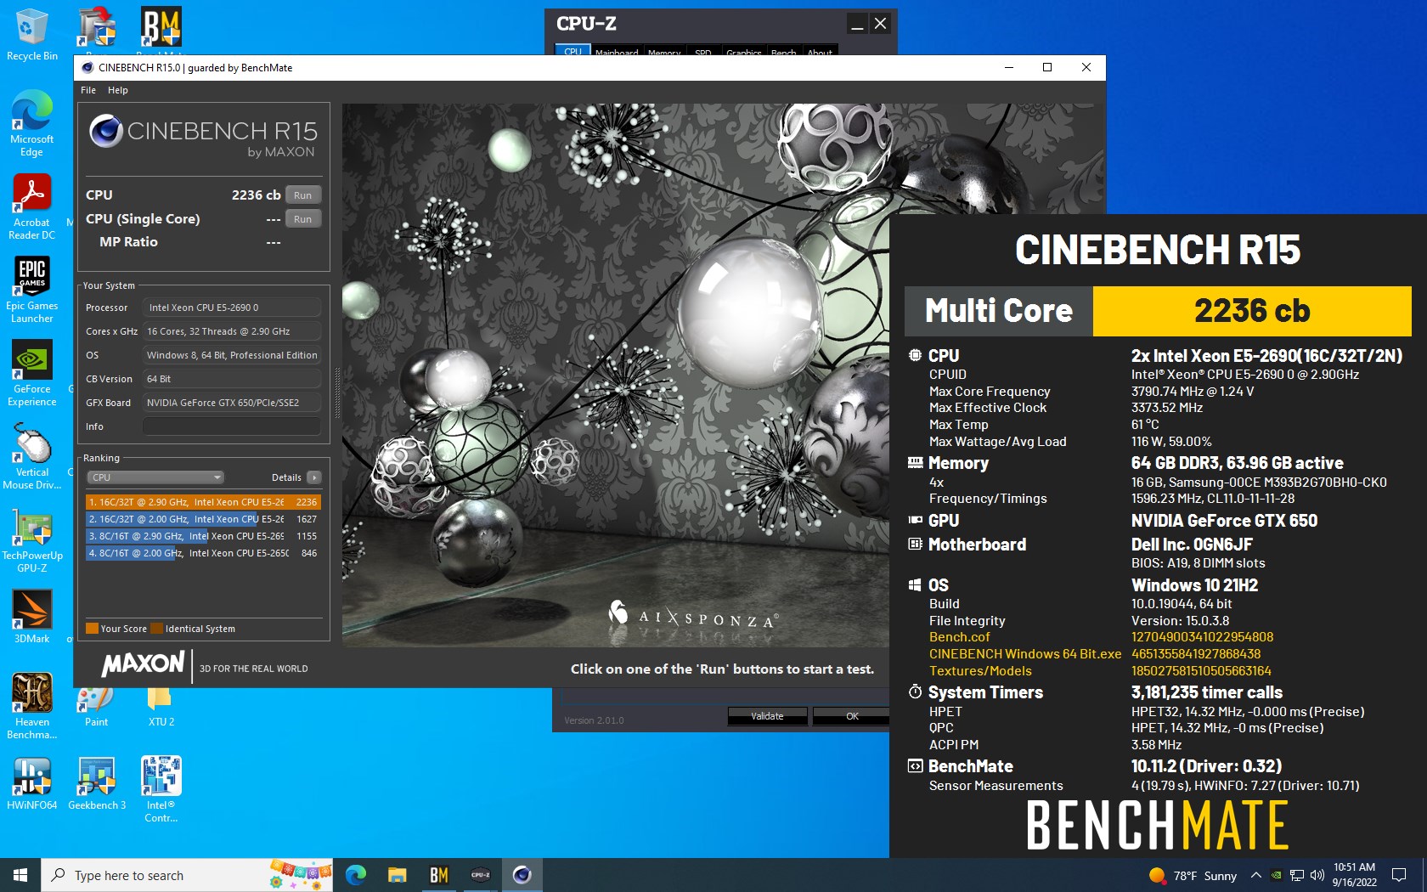This screenshot has width=1427, height=892.
Task: Open Intel Control desktop shortcut
Action: 161,789
